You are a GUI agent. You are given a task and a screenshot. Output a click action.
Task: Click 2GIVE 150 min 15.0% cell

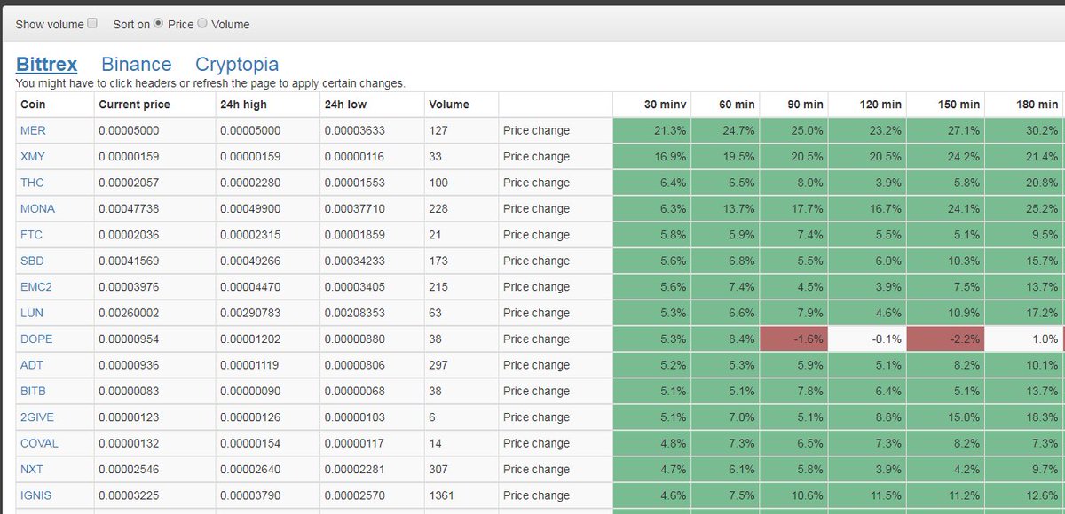pyautogui.click(x=945, y=417)
